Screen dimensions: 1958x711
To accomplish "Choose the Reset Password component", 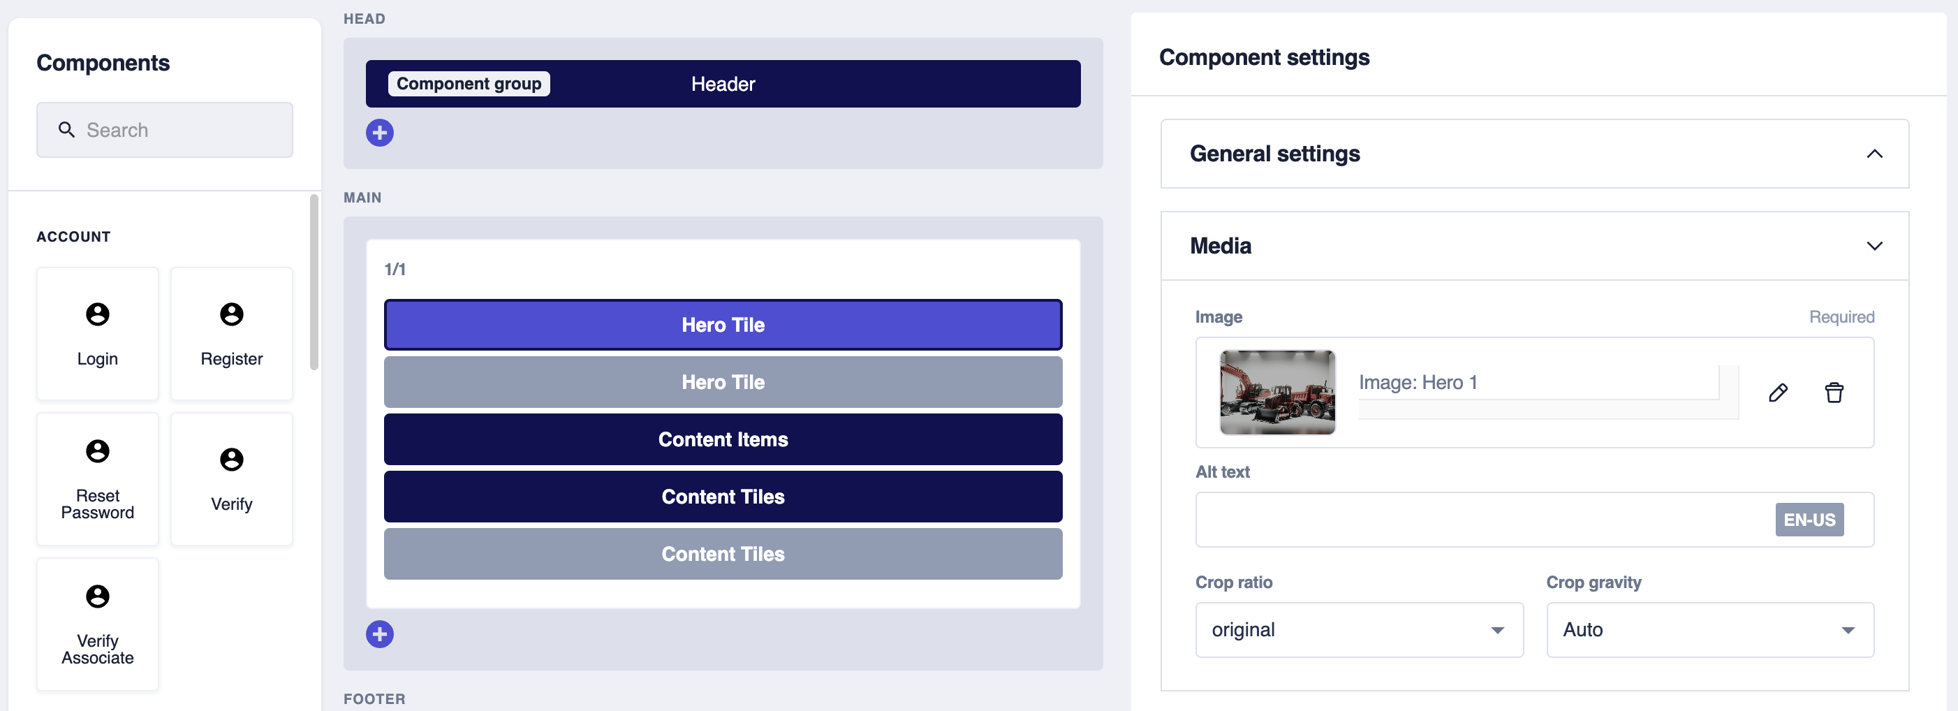I will click(97, 478).
